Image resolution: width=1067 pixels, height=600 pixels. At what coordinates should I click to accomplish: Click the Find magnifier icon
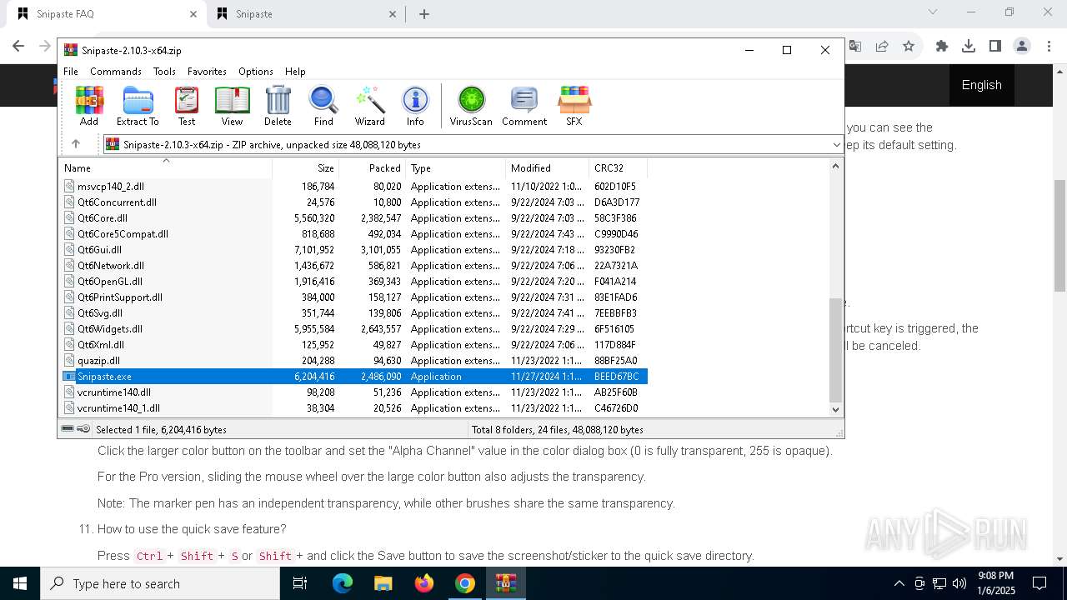pyautogui.click(x=323, y=106)
